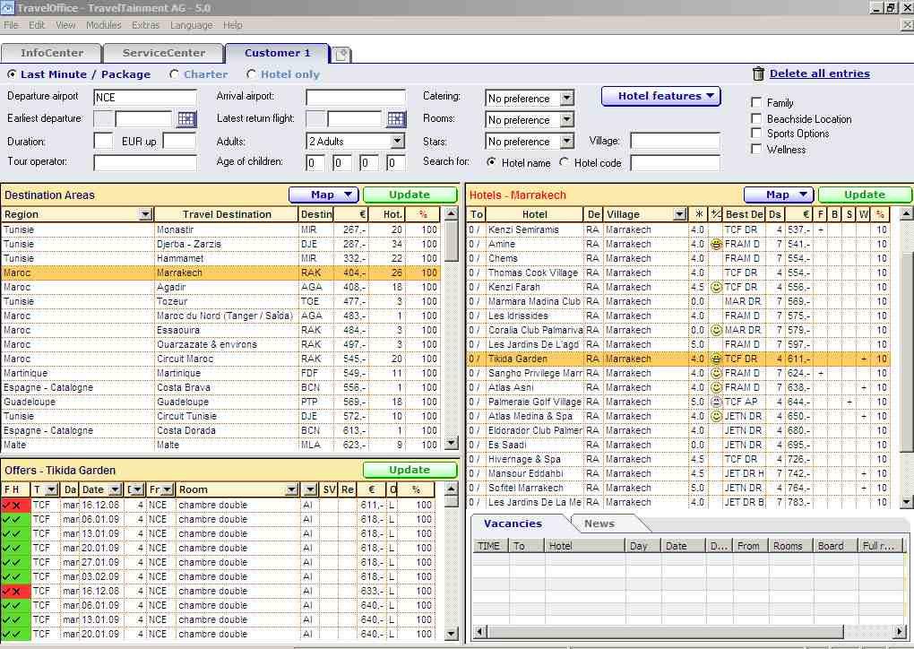This screenshot has width=914, height=649.
Task: Click the plus mark in the Kenzi Semiramis row
Action: coord(821,229)
